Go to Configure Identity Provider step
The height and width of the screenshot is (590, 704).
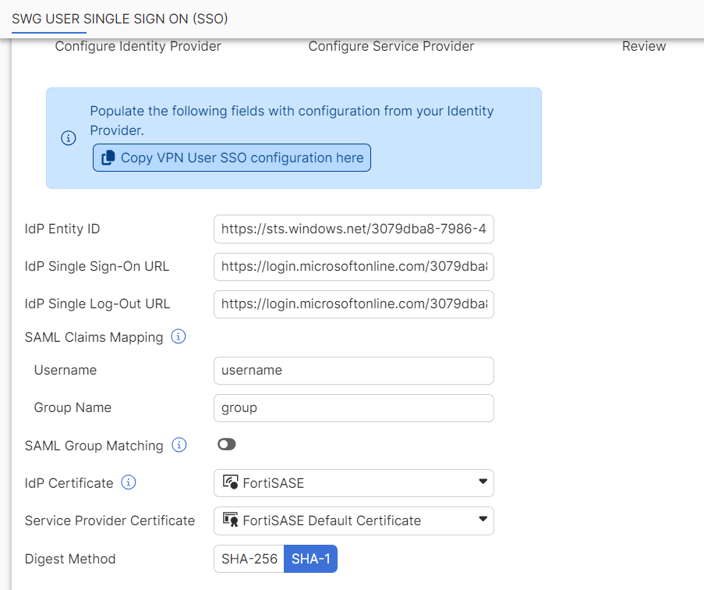pyautogui.click(x=138, y=47)
